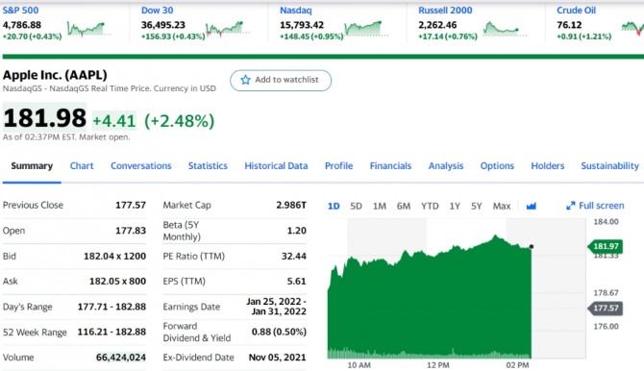Image resolution: width=644 pixels, height=371 pixels.
Task: Select the 1D chart range
Action: [334, 206]
